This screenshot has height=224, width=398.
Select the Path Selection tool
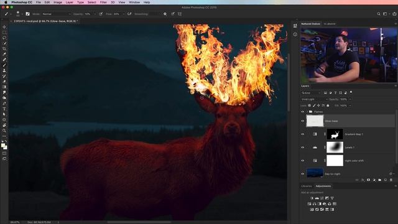point(4,114)
